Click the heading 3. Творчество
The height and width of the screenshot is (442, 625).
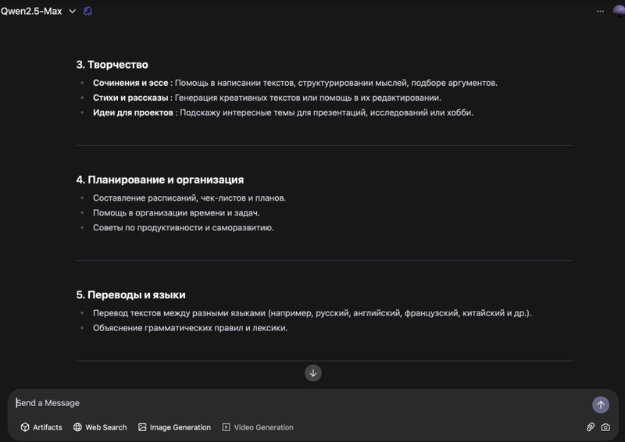(112, 64)
